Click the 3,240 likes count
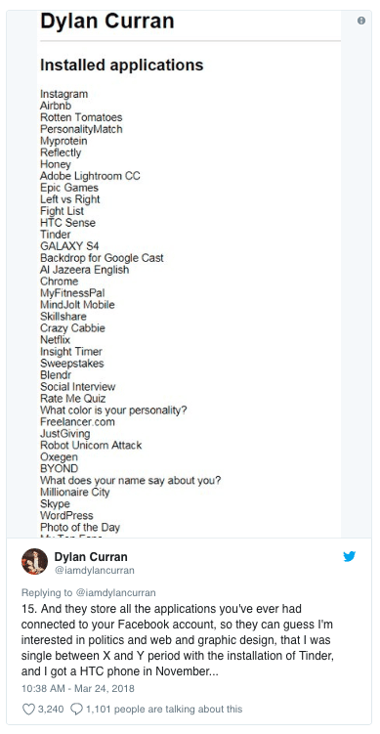This screenshot has height=734, width=380. 51,710
